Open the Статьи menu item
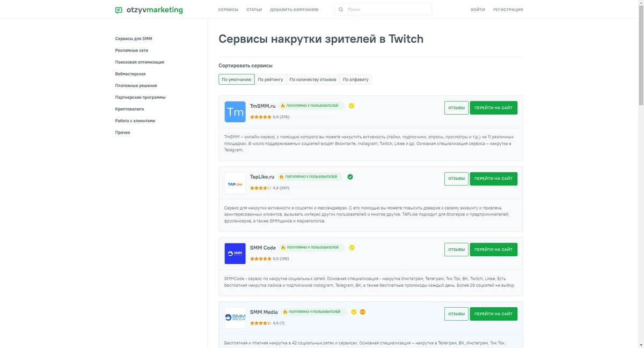644x348 pixels. click(x=254, y=10)
